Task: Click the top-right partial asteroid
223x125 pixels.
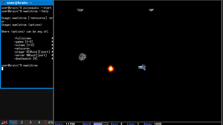Action: [x=151, y=10]
